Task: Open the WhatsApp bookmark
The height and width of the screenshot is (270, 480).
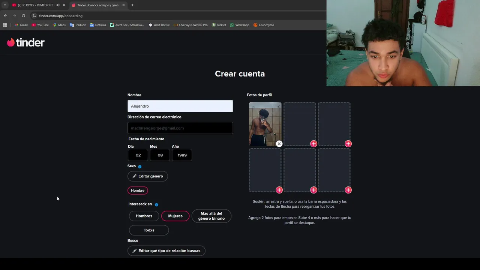Action: [x=240, y=25]
